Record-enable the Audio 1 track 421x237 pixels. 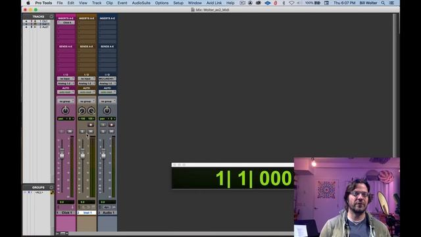coord(111,124)
